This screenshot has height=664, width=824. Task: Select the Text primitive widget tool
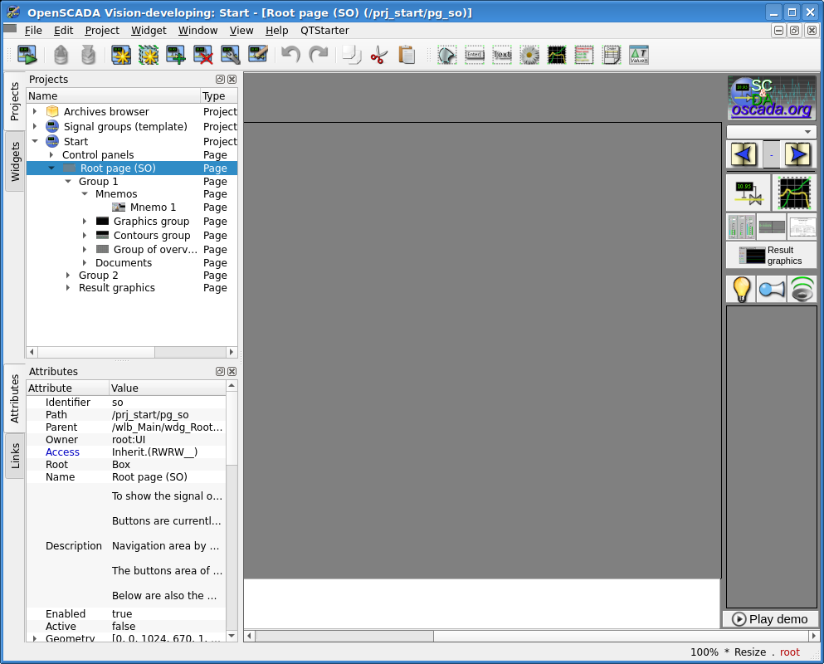click(x=502, y=55)
